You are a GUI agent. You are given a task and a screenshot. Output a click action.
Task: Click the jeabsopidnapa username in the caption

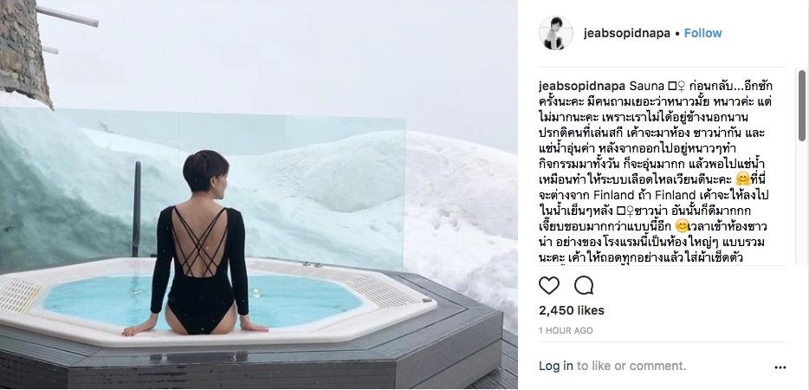tap(581, 86)
